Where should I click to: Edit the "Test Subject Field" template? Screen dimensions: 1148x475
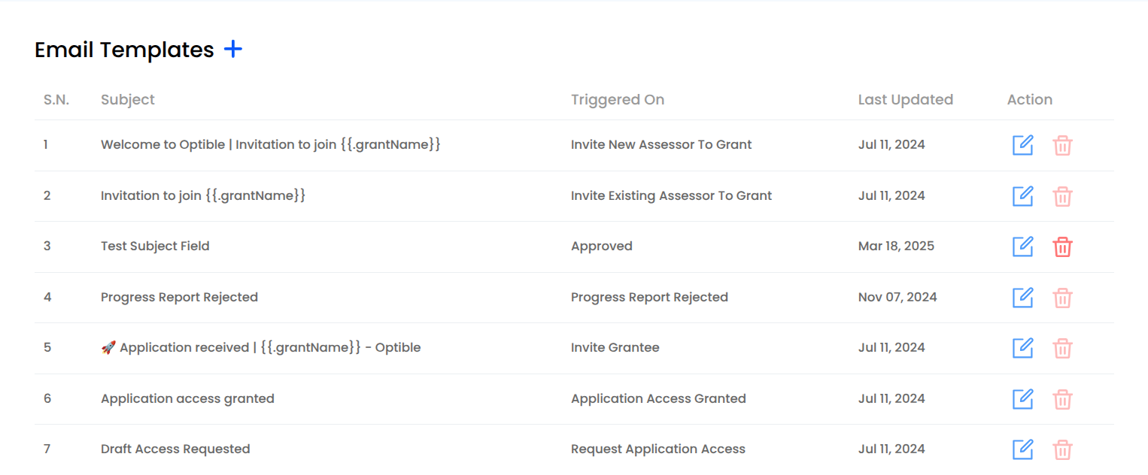1022,247
